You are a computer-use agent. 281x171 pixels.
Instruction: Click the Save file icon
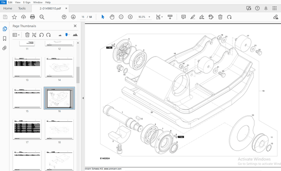pyautogui.click(x=5, y=17)
